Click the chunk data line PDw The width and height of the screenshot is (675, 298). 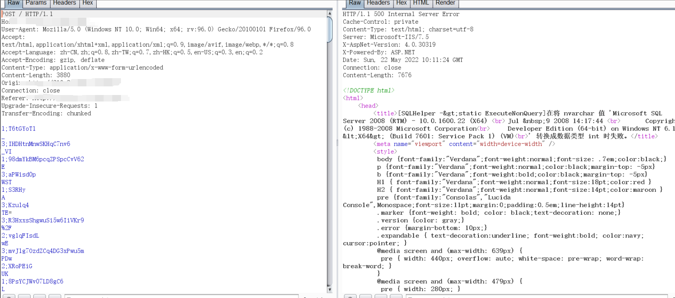pyautogui.click(x=6, y=259)
